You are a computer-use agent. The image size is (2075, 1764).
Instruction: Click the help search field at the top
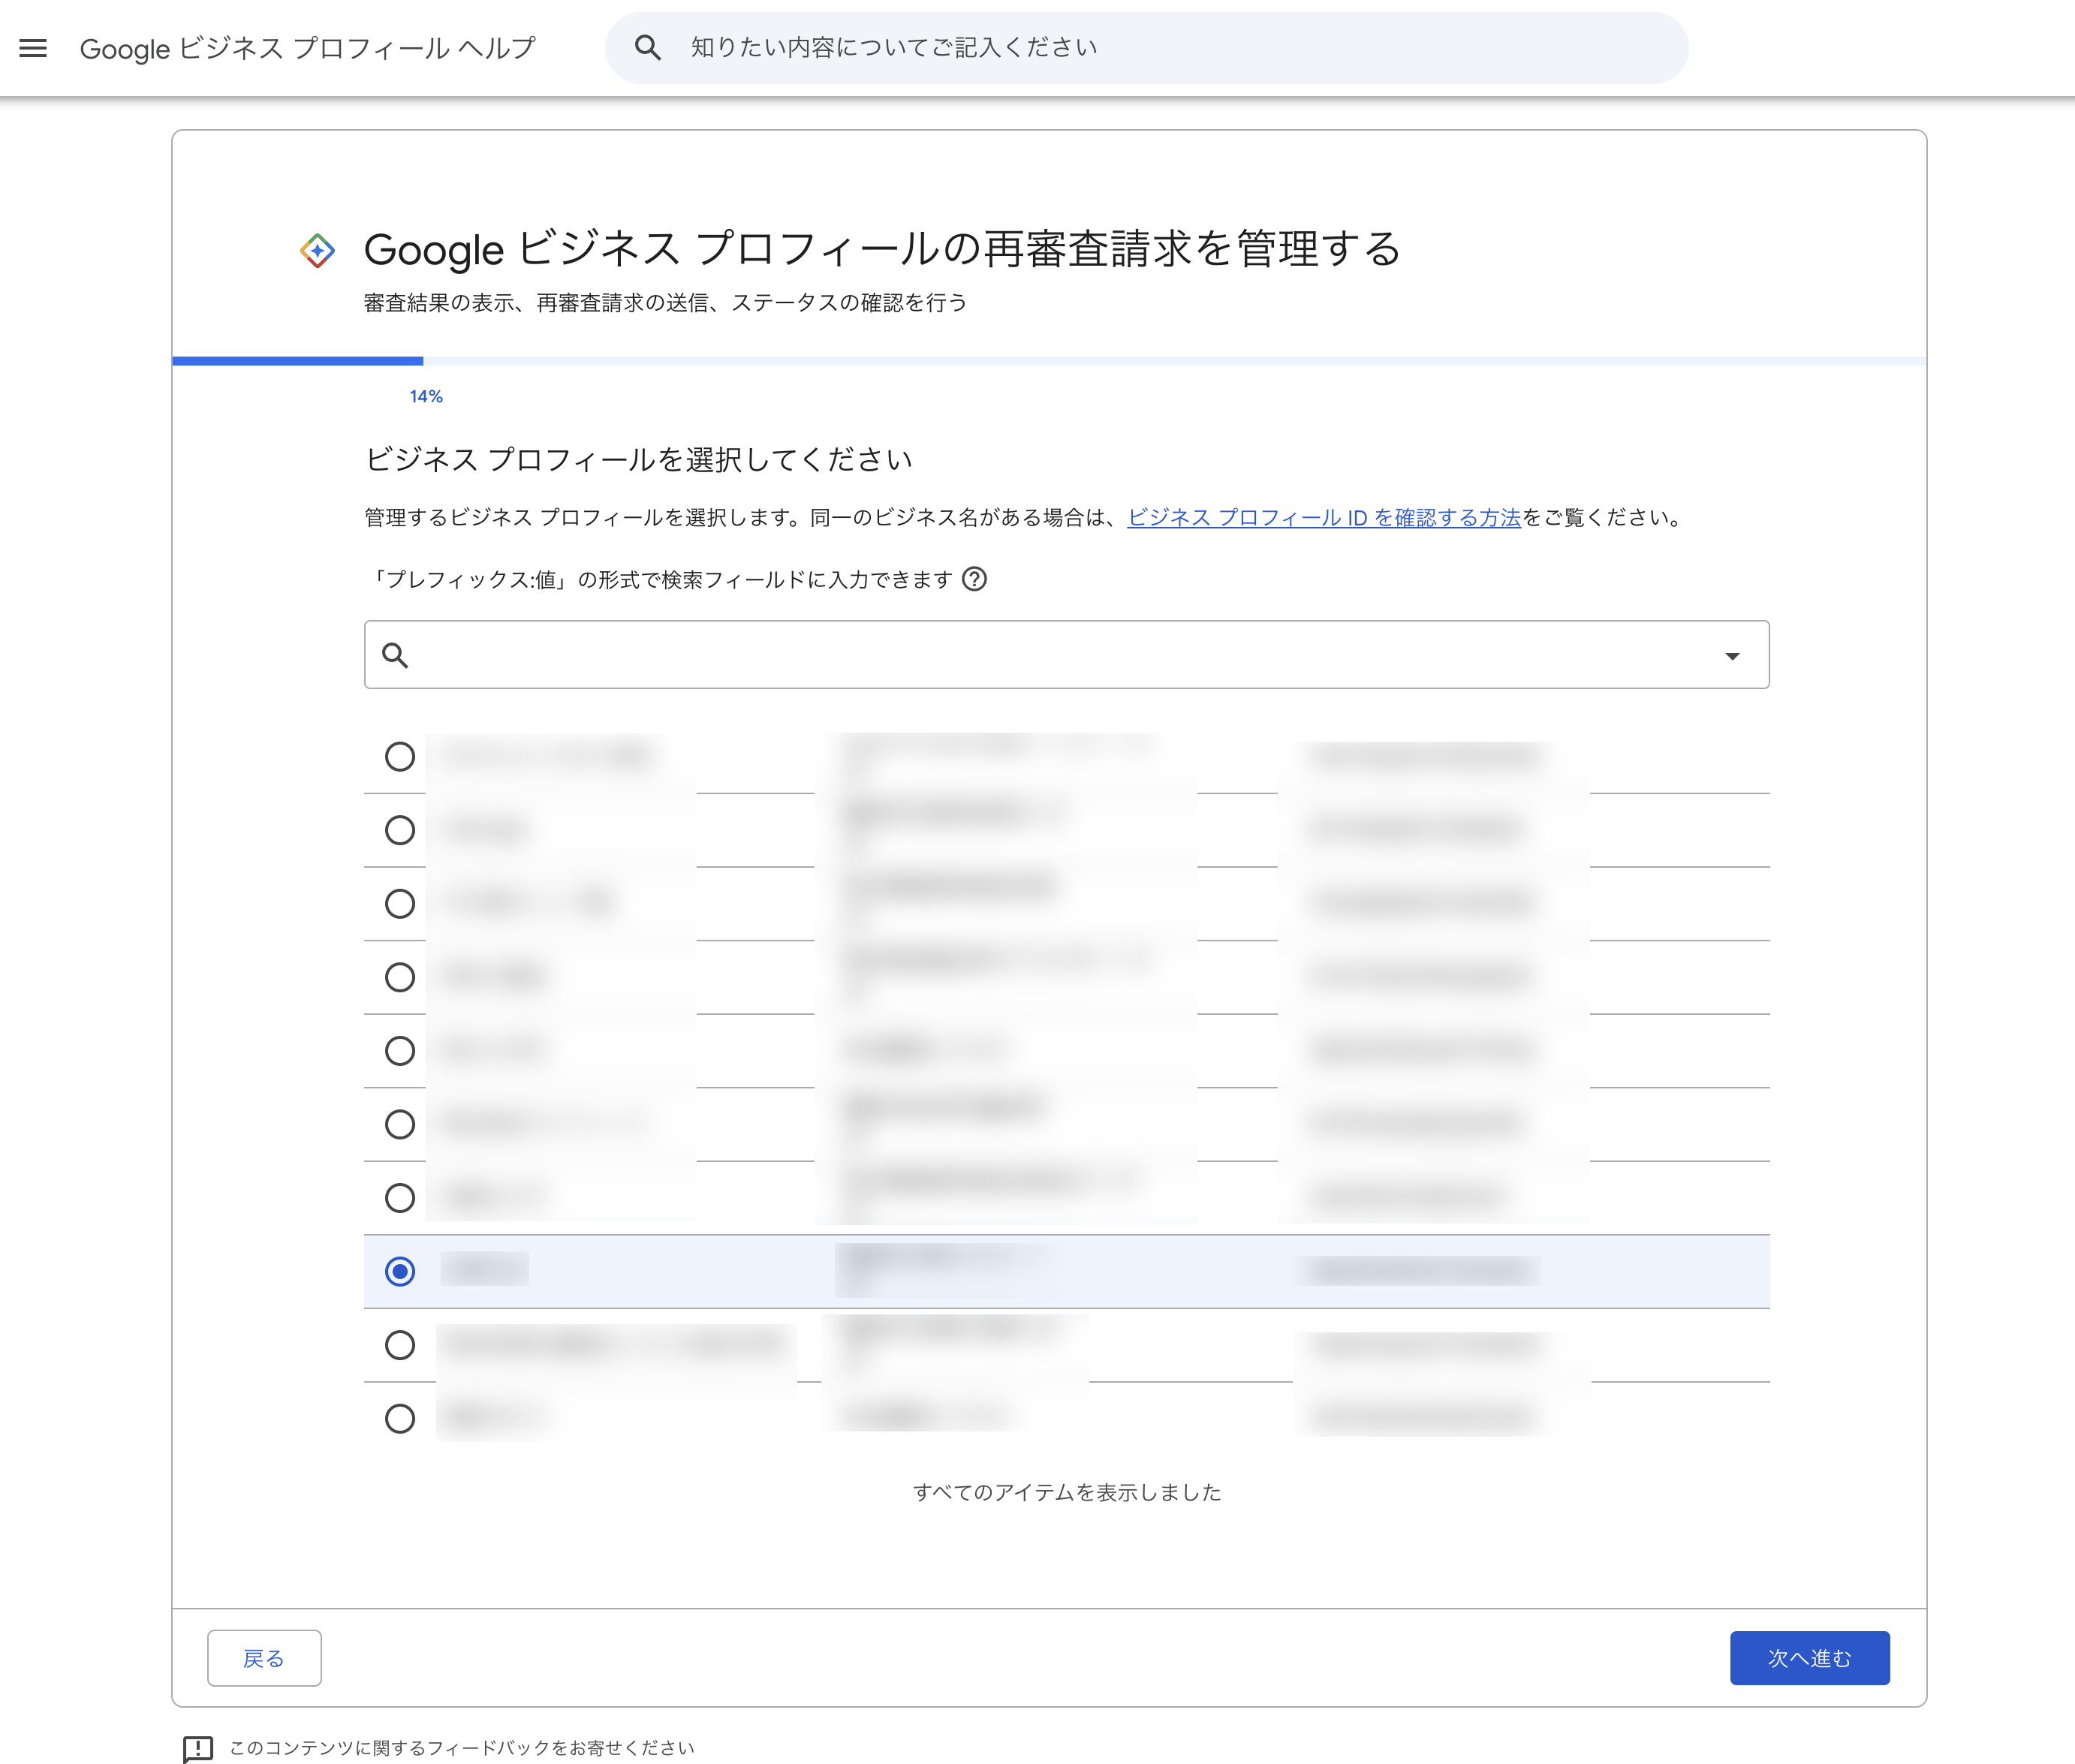click(1146, 48)
